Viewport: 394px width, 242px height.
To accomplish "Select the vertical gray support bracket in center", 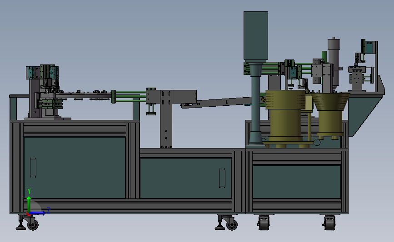I will pos(166,119).
